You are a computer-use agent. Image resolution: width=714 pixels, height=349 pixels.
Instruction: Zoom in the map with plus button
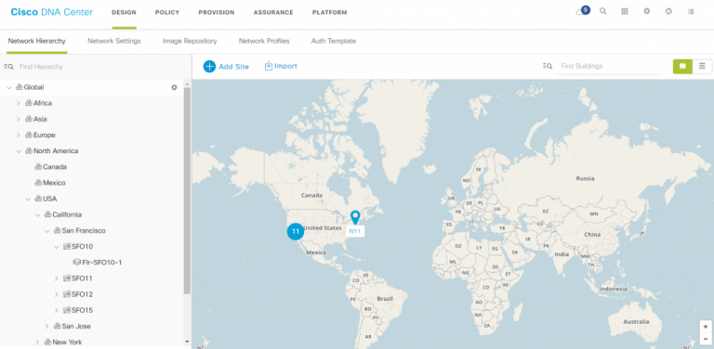click(x=706, y=327)
